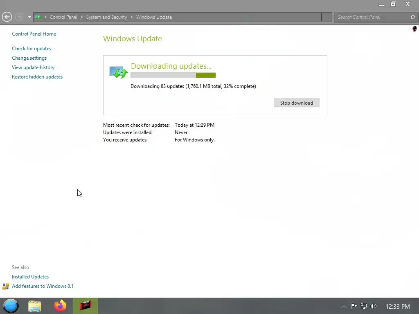419x314 pixels.
Task: Click the download progress bar
Action: (173, 75)
